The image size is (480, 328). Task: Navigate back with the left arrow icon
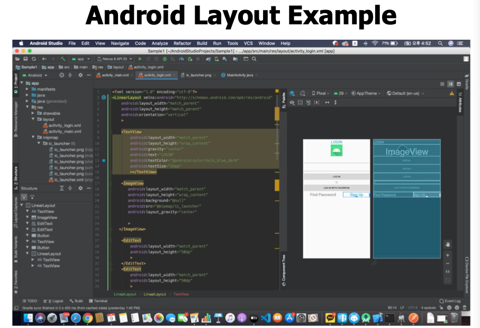point(44,59)
